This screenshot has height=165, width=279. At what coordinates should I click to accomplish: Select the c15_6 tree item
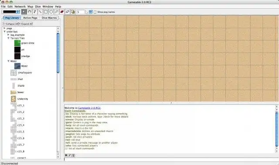20,138
